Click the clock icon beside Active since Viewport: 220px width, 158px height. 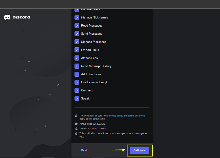(x=76, y=124)
